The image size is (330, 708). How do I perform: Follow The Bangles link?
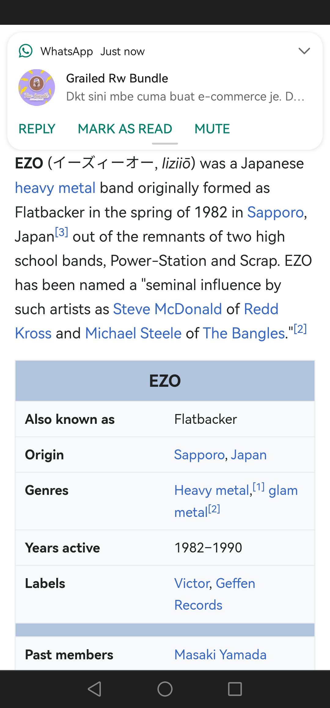pos(244,333)
